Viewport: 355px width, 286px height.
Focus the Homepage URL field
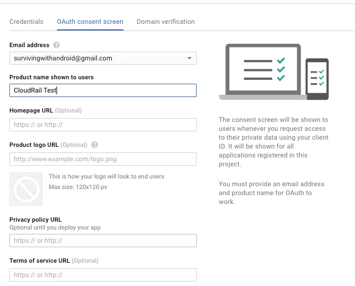(103, 125)
